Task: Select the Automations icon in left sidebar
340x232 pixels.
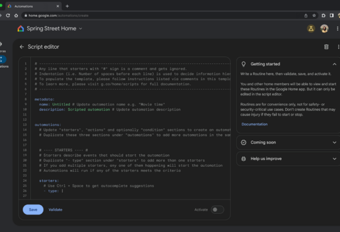Action: click(2, 60)
